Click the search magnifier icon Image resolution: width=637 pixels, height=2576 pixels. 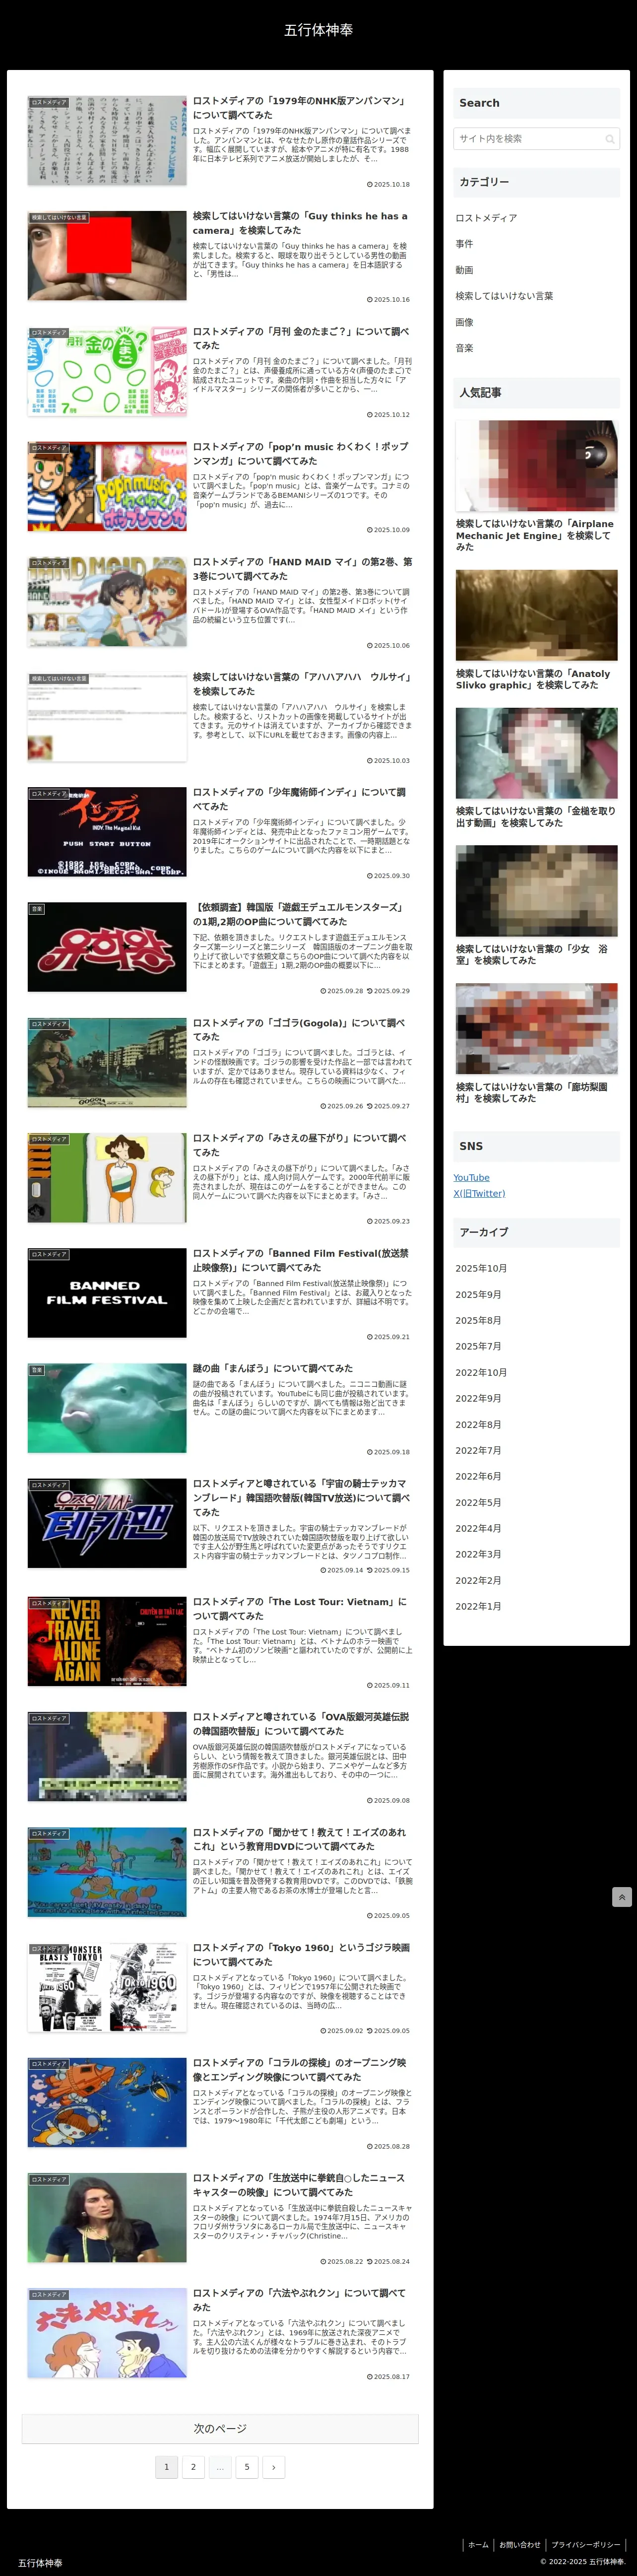click(609, 139)
